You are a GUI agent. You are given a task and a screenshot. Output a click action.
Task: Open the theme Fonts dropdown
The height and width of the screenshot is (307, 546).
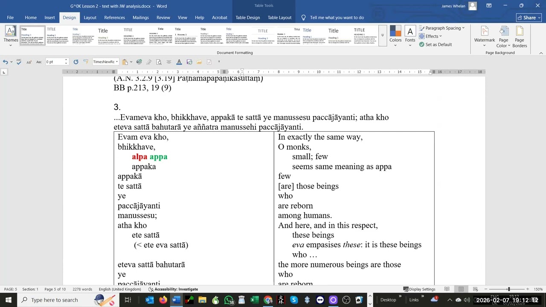(410, 36)
